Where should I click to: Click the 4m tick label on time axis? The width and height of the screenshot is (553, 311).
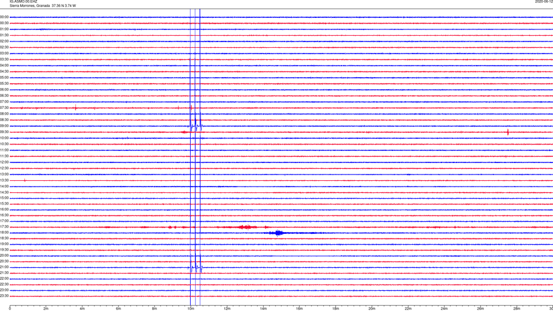point(82,309)
